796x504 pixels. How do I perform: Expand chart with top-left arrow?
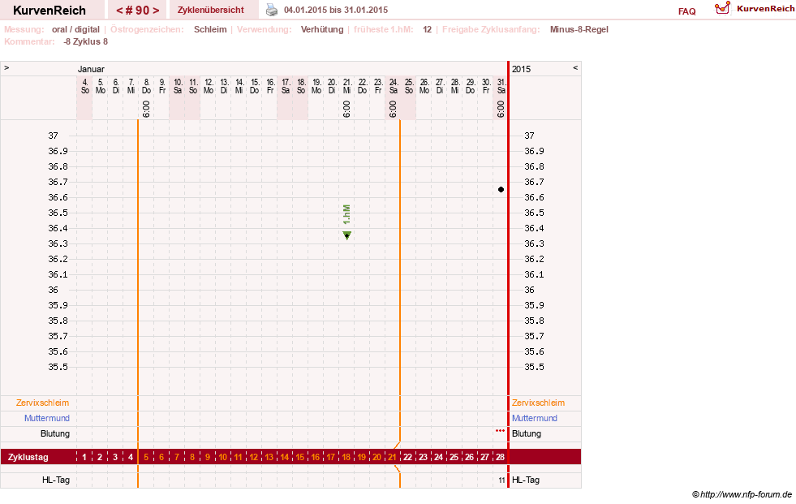[x=6, y=67]
